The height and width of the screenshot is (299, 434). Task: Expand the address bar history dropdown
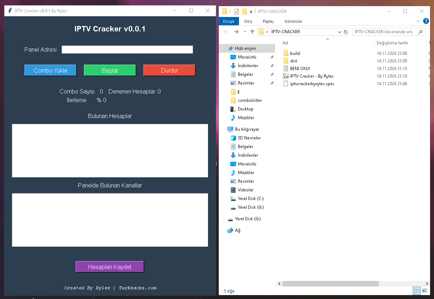(x=339, y=32)
